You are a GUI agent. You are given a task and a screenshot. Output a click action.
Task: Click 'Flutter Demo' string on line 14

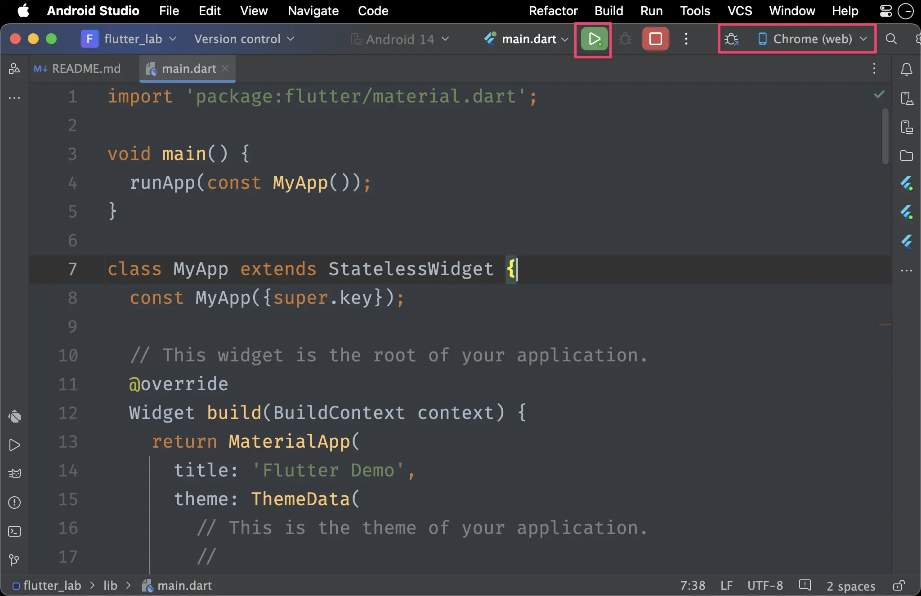tap(328, 470)
